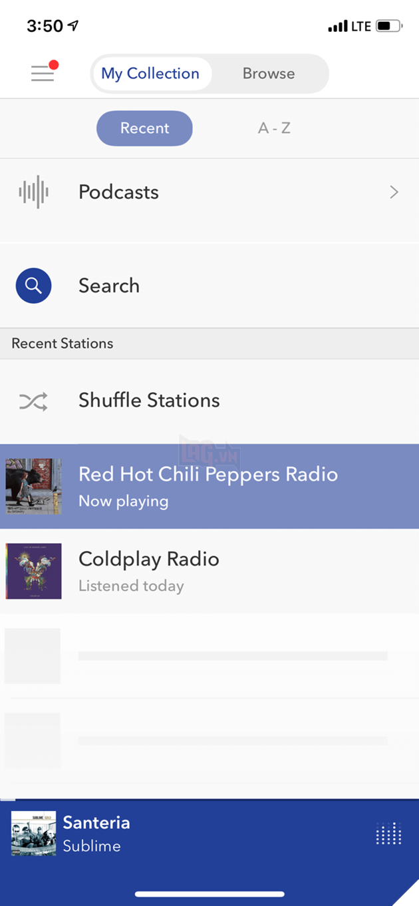This screenshot has width=419, height=906.
Task: Select the A - Z sort option
Action: click(274, 128)
